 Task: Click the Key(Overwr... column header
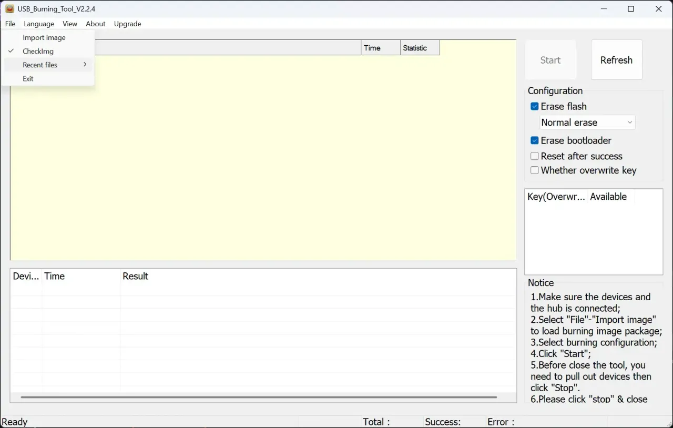[x=557, y=197]
